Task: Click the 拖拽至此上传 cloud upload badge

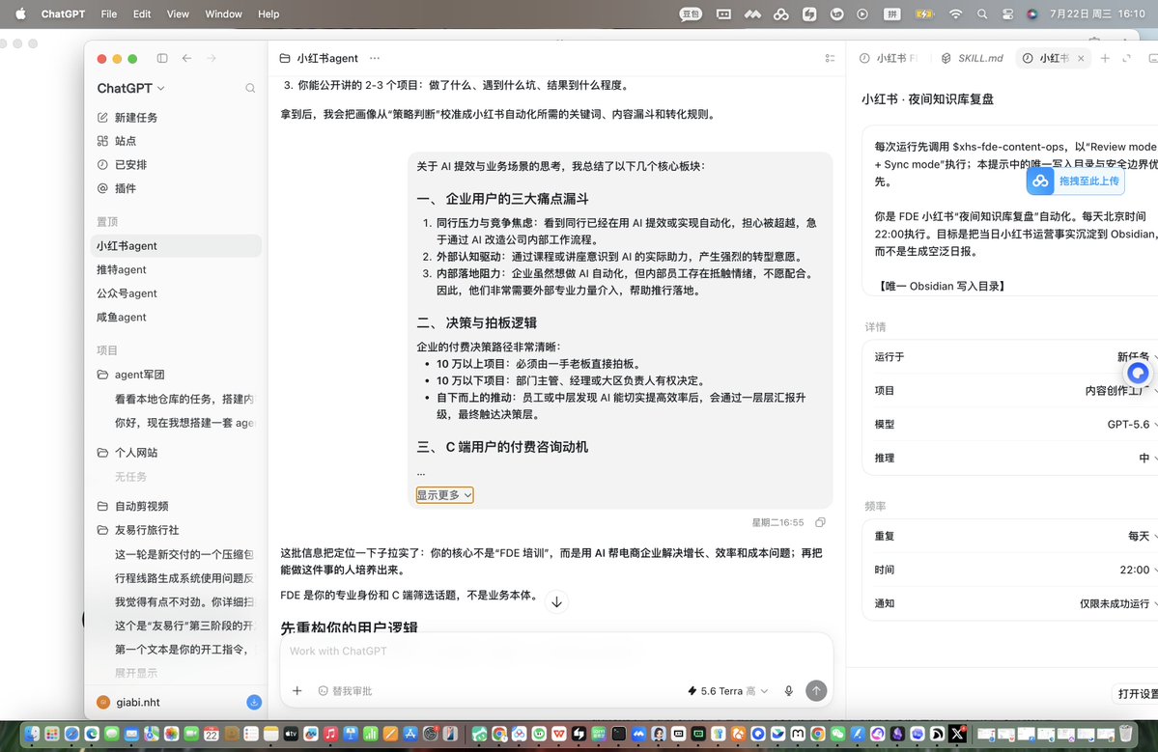Action: (1075, 181)
